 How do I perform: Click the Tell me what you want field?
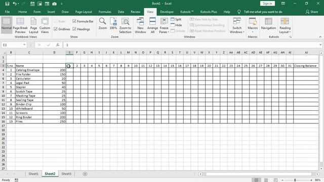263,12
